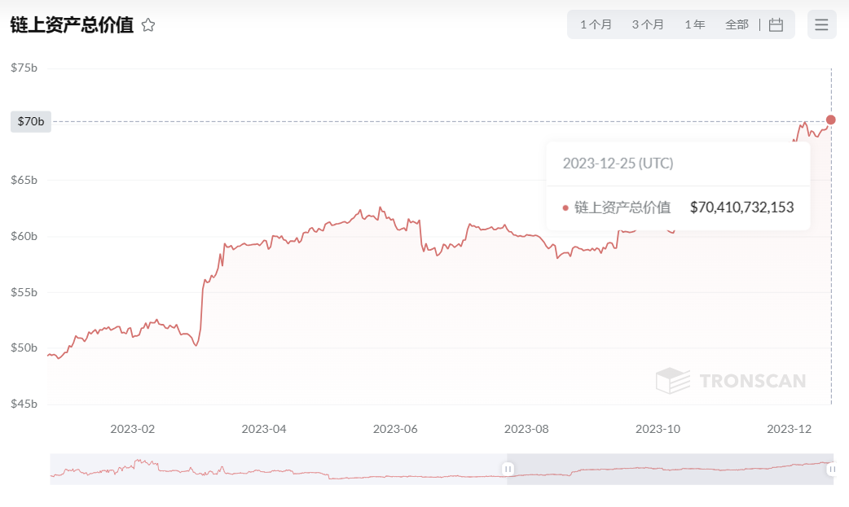Open the hamburger chart menu
This screenshot has width=849, height=507.
[x=821, y=24]
